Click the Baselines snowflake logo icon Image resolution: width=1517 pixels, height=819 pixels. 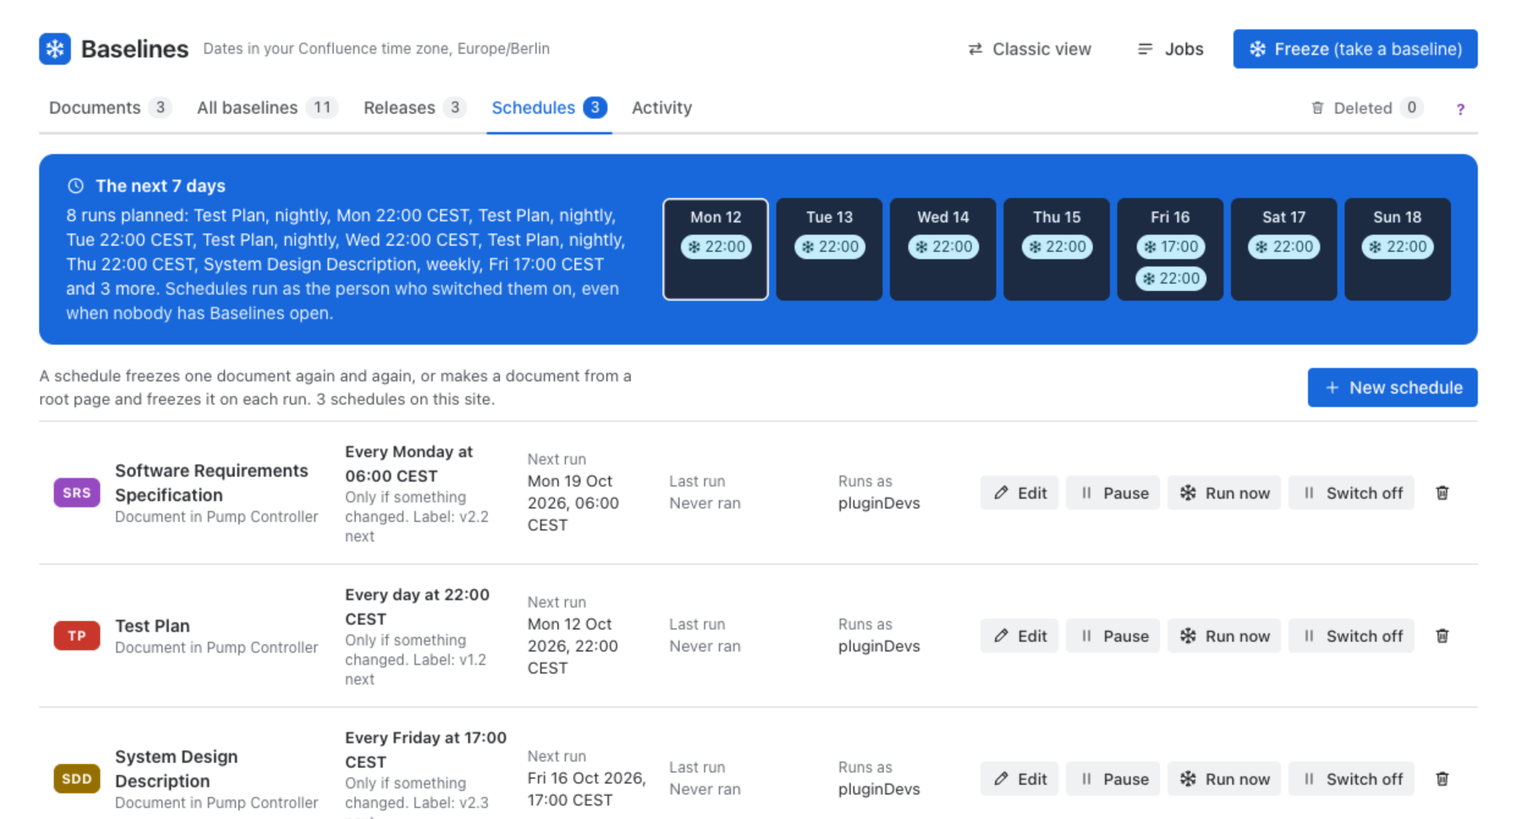(x=55, y=49)
